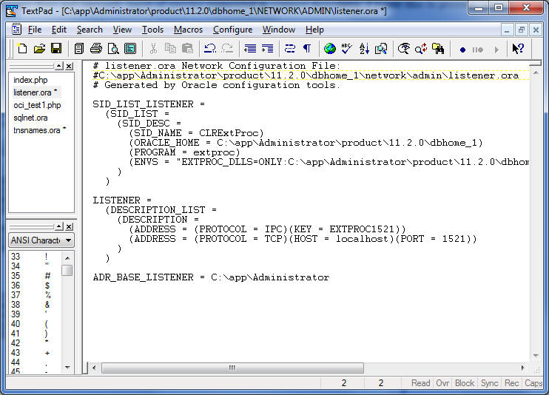The height and width of the screenshot is (395, 549).
Task: Expand the ANSI Characters dropdown
Action: click(69, 240)
